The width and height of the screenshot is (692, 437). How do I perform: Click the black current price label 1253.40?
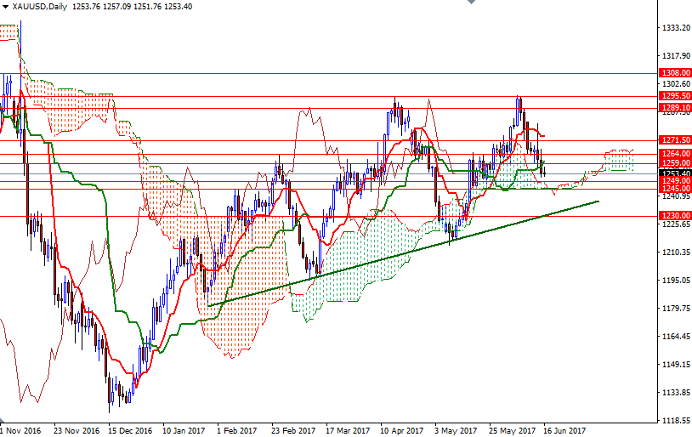tap(674, 173)
